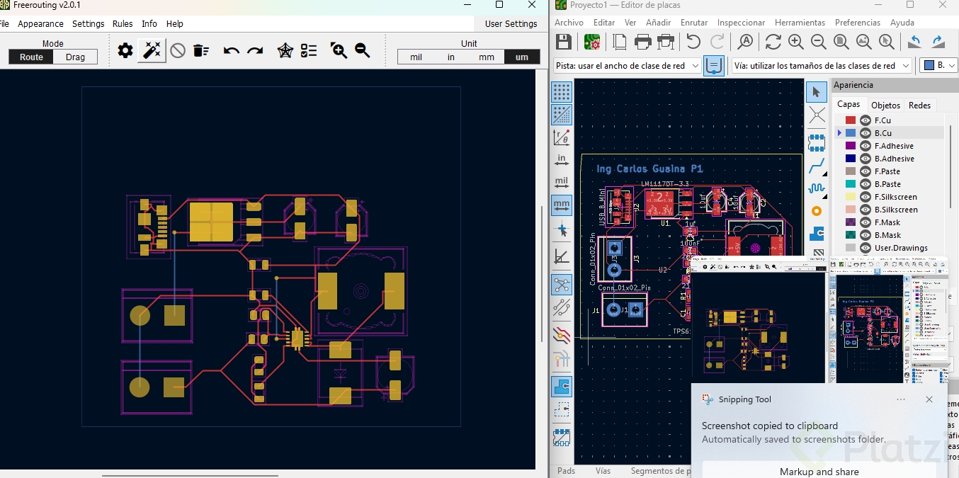Click the Freerouting settings gear icon

tap(125, 50)
